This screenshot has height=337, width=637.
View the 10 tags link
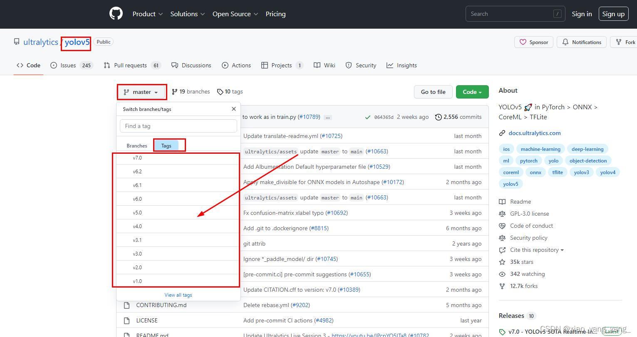[230, 91]
